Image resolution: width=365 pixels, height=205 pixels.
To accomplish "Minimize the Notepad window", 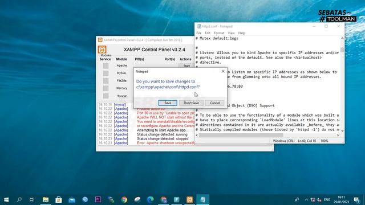I will 314,26.
